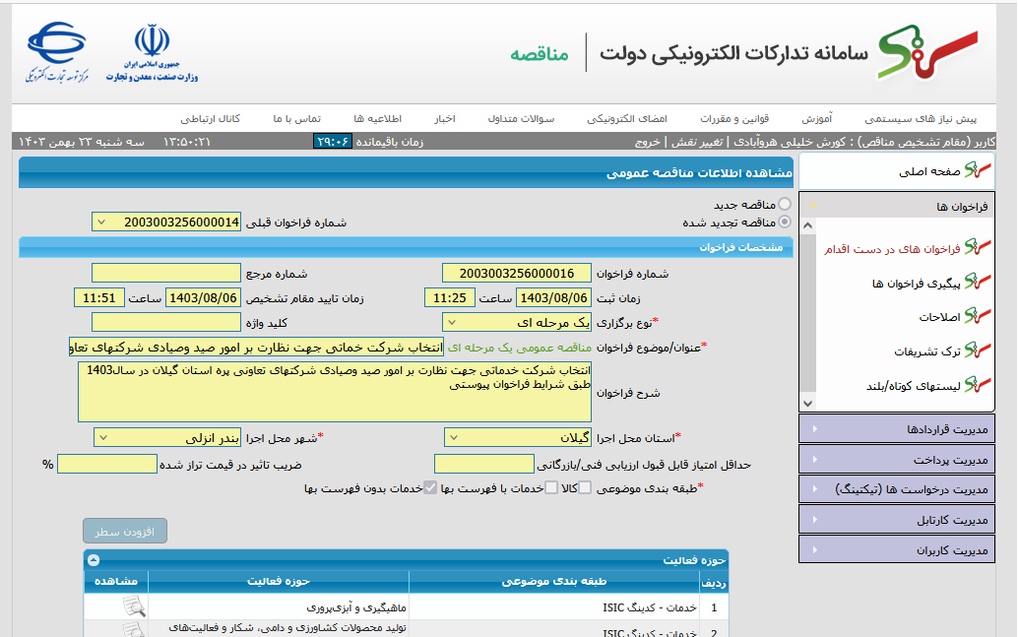Click the Setad logo in the header

pos(927,52)
